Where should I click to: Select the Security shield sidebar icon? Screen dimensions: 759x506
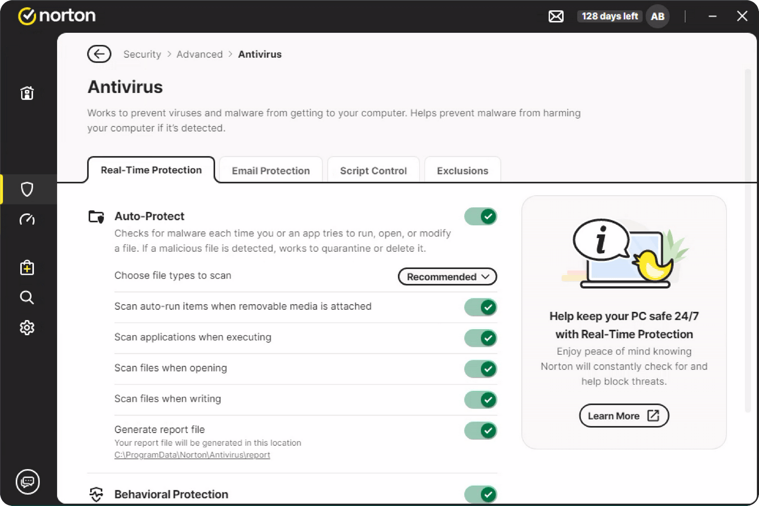(27, 189)
